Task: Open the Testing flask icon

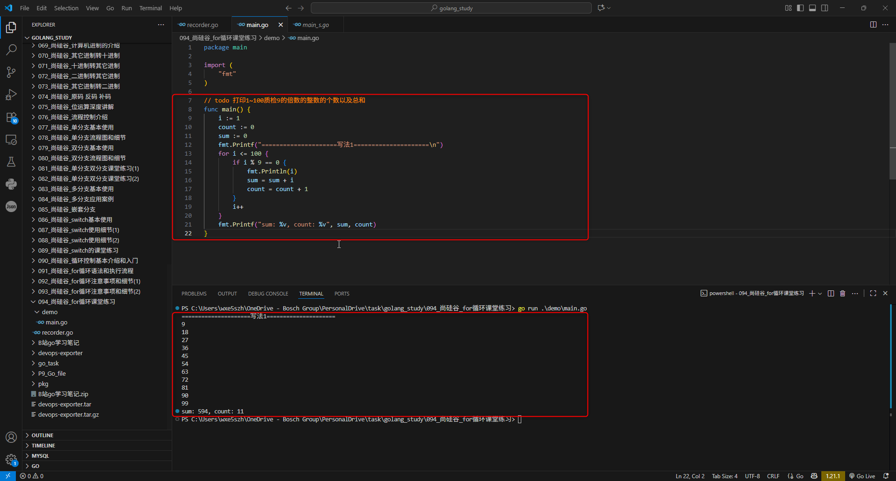Action: tap(11, 162)
